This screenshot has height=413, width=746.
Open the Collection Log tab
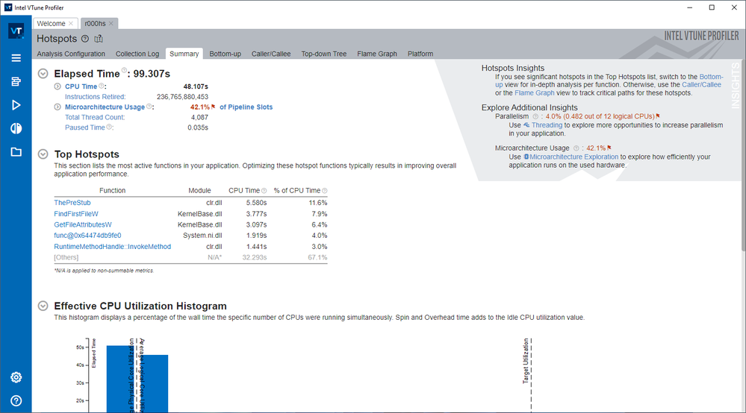[137, 54]
